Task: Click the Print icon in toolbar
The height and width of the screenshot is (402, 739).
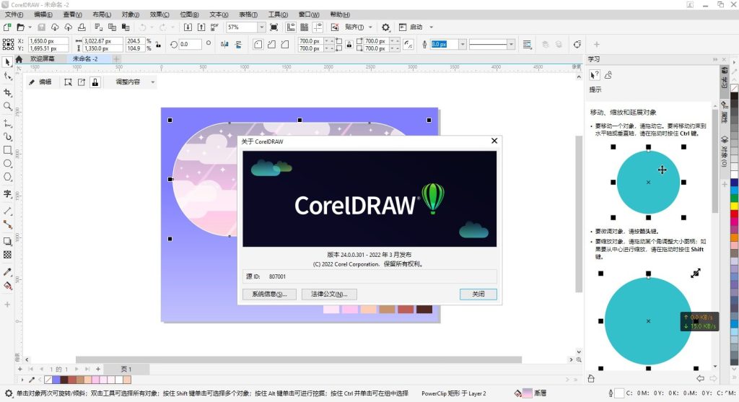Action: coord(82,27)
